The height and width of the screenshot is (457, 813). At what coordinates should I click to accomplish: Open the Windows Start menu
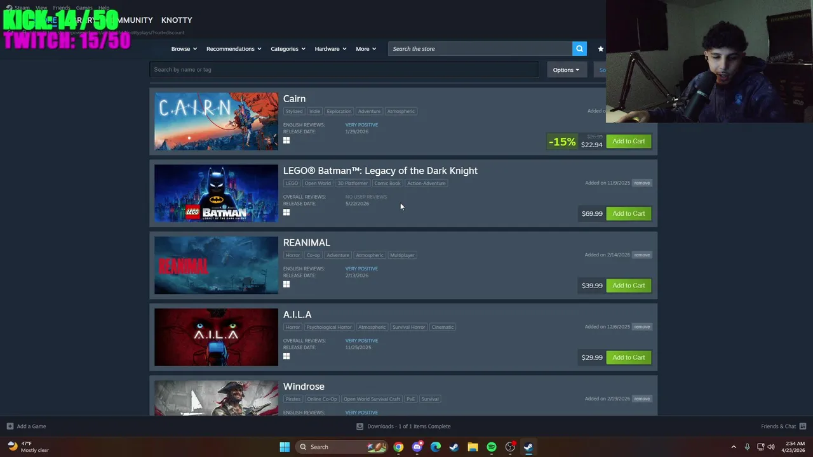point(285,447)
